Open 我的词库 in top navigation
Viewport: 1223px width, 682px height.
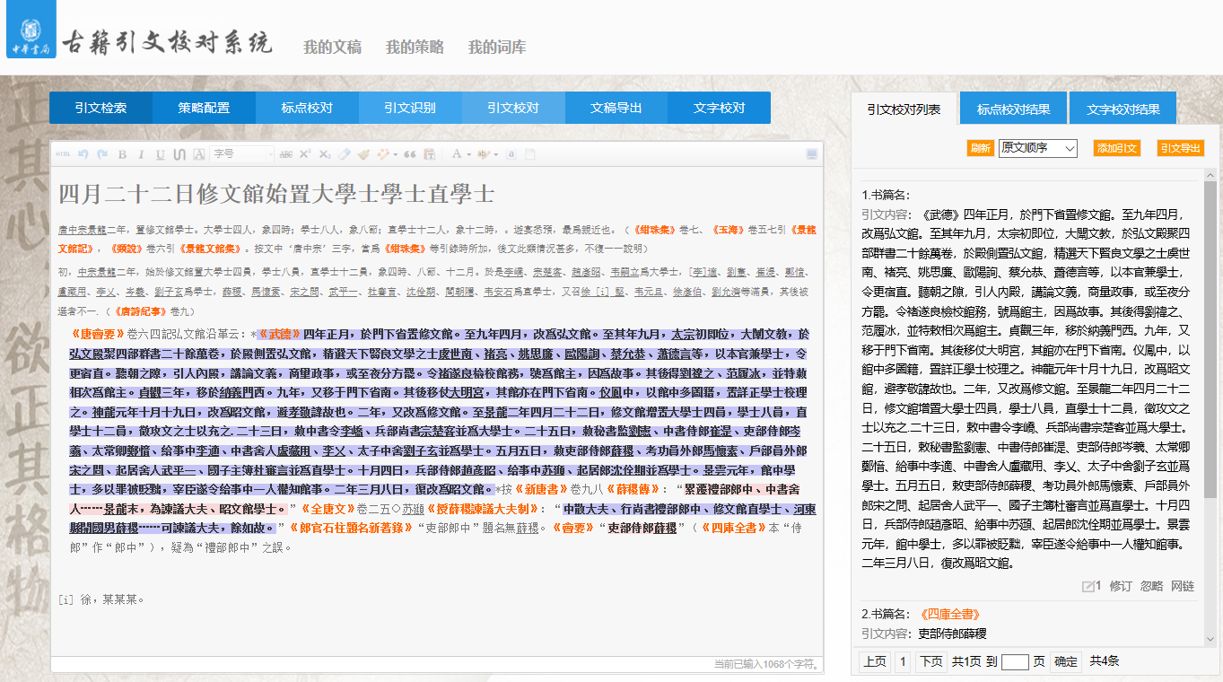pos(497,48)
